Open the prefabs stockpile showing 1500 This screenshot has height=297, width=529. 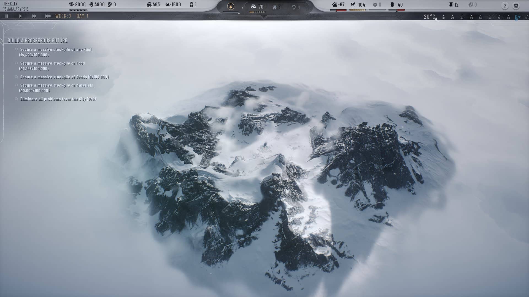coord(173,4)
